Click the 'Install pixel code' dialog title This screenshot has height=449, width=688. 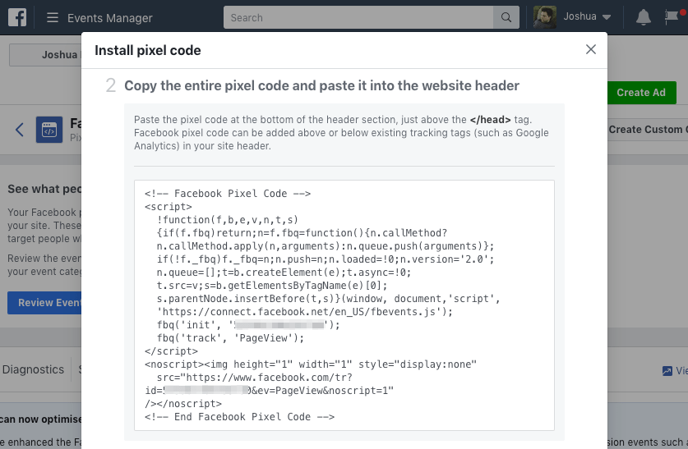[x=148, y=50]
